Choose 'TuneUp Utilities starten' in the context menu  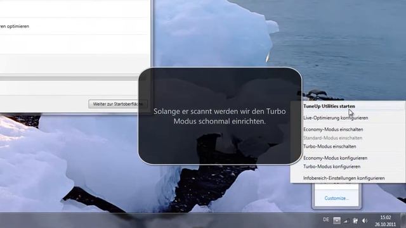pyautogui.click(x=329, y=106)
